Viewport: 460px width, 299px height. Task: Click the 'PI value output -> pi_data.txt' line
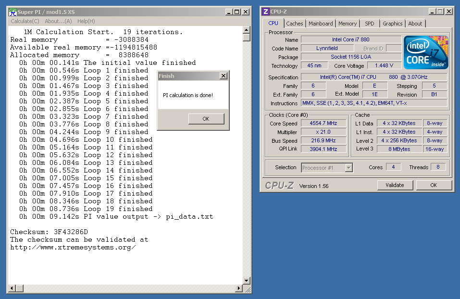click(116, 216)
